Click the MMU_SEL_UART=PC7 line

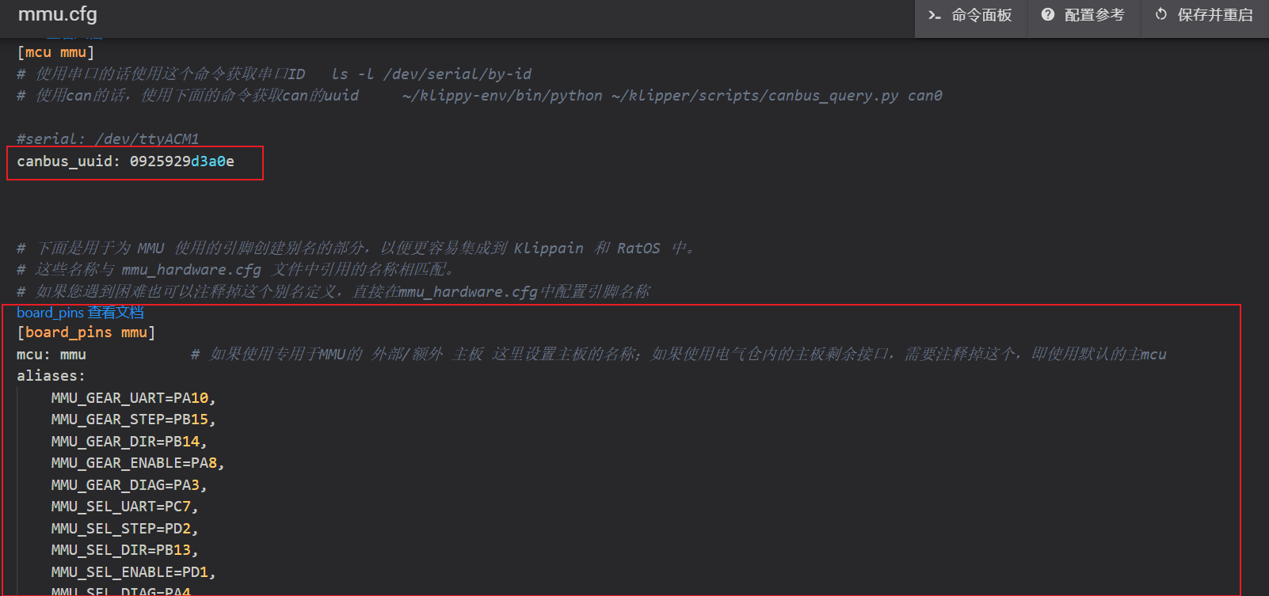[x=124, y=507]
